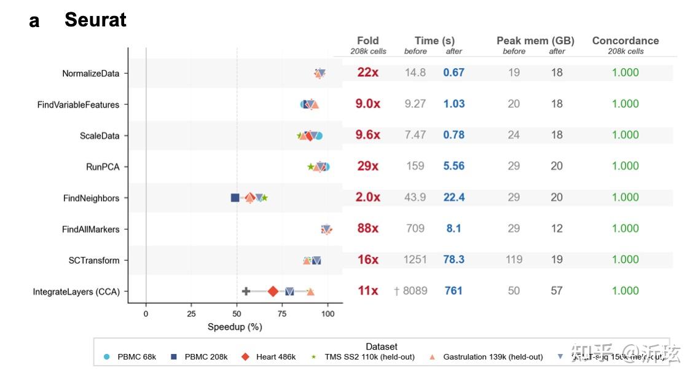This screenshot has height=381, width=698.
Task: Click the Speedup (%) axis title
Action: [x=235, y=327]
